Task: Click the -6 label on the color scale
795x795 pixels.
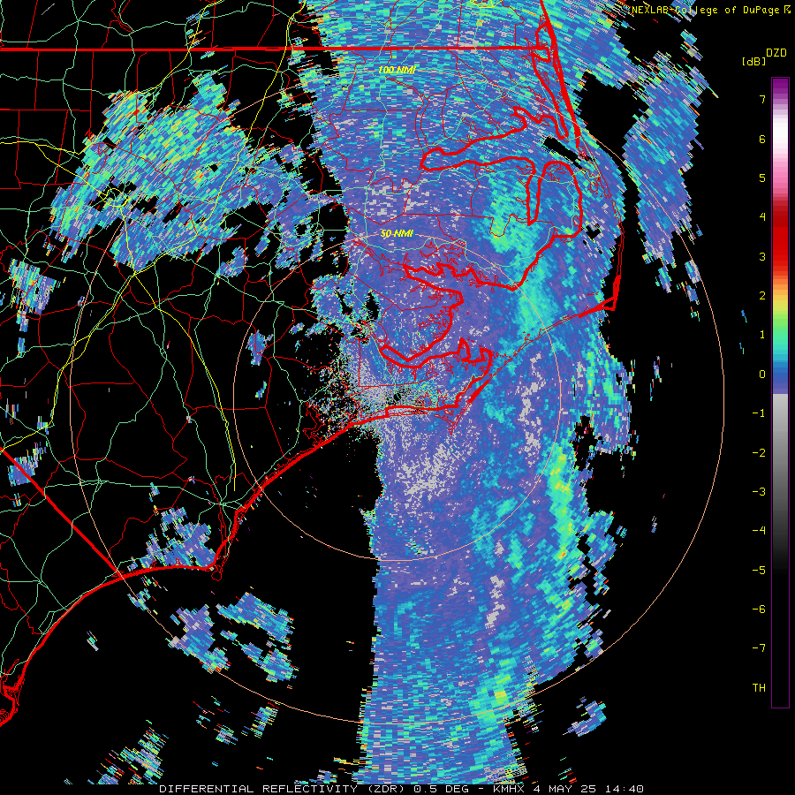Action: click(759, 609)
